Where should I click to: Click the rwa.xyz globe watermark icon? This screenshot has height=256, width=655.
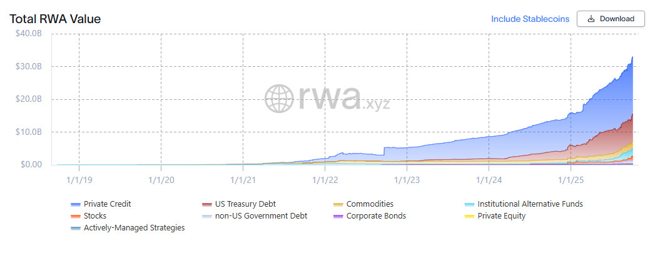tap(279, 99)
